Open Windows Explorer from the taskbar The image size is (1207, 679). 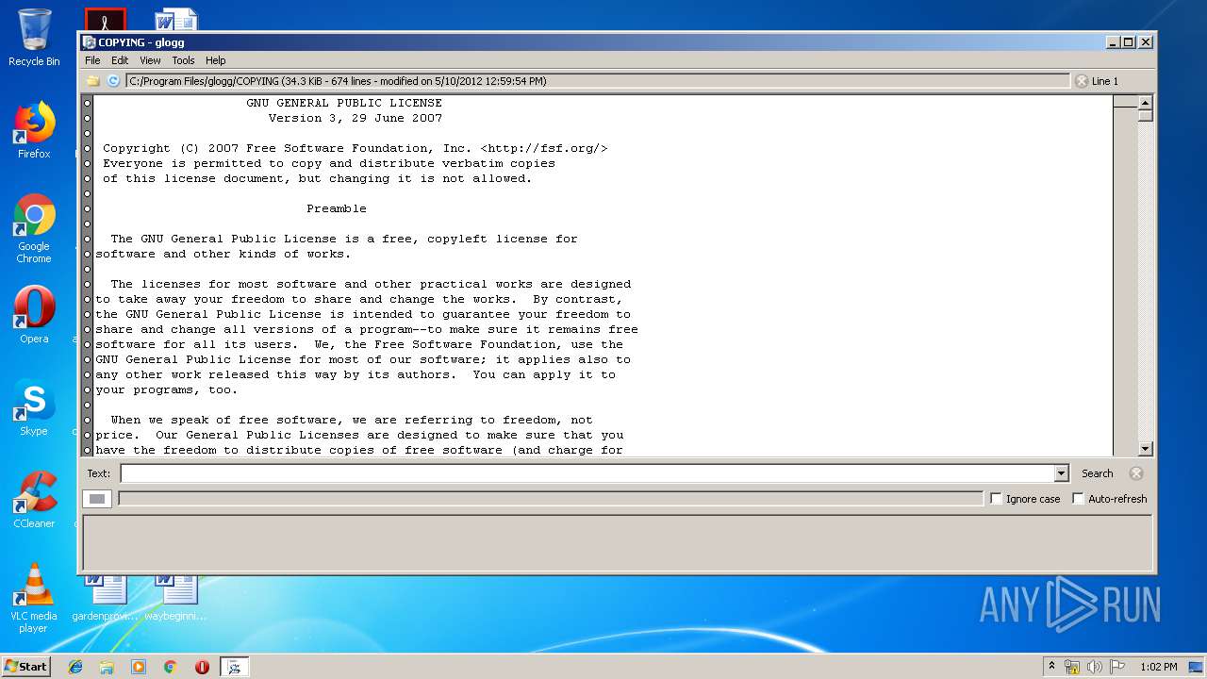107,667
